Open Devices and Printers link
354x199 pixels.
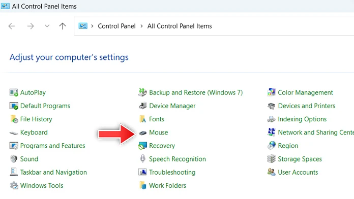[307, 106]
